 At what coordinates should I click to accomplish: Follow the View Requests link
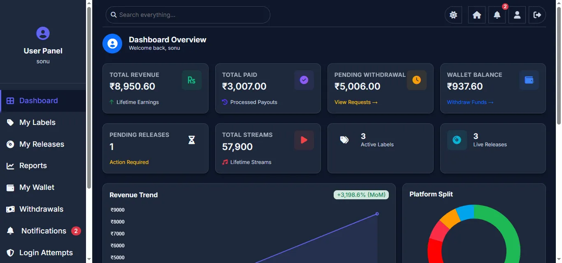[x=356, y=102]
